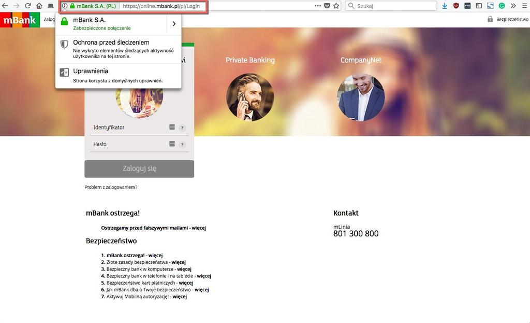Focus the Identyfikator login field
The image size is (530, 323).
click(139, 128)
